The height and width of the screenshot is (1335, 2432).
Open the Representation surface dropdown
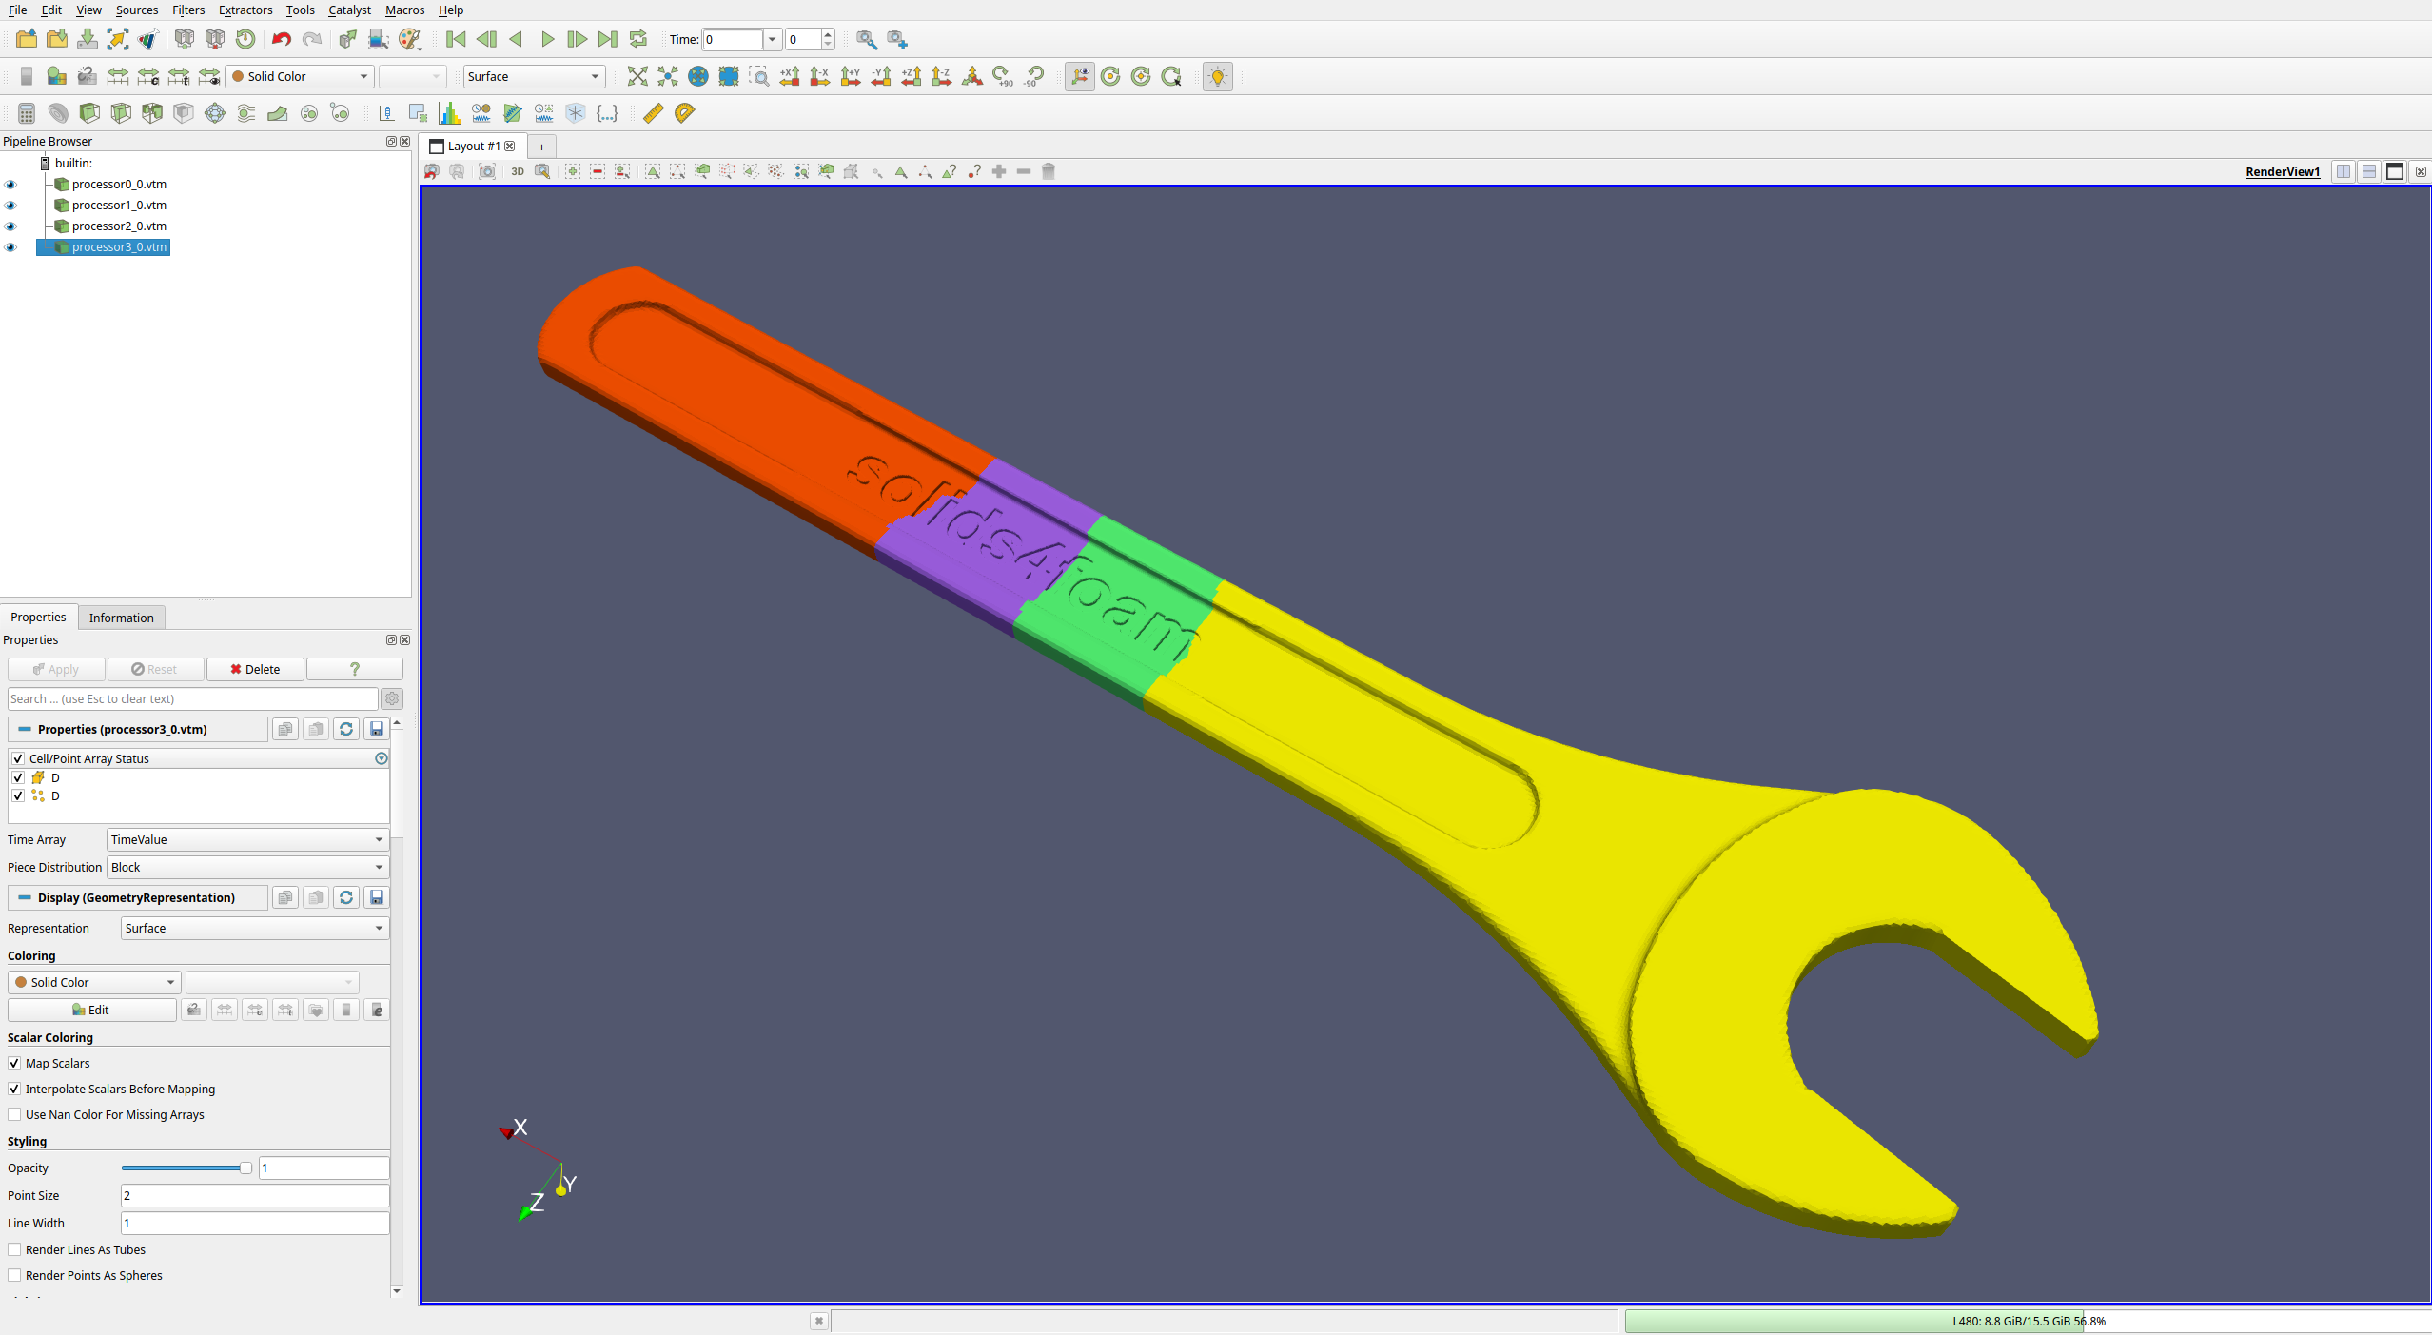click(251, 927)
